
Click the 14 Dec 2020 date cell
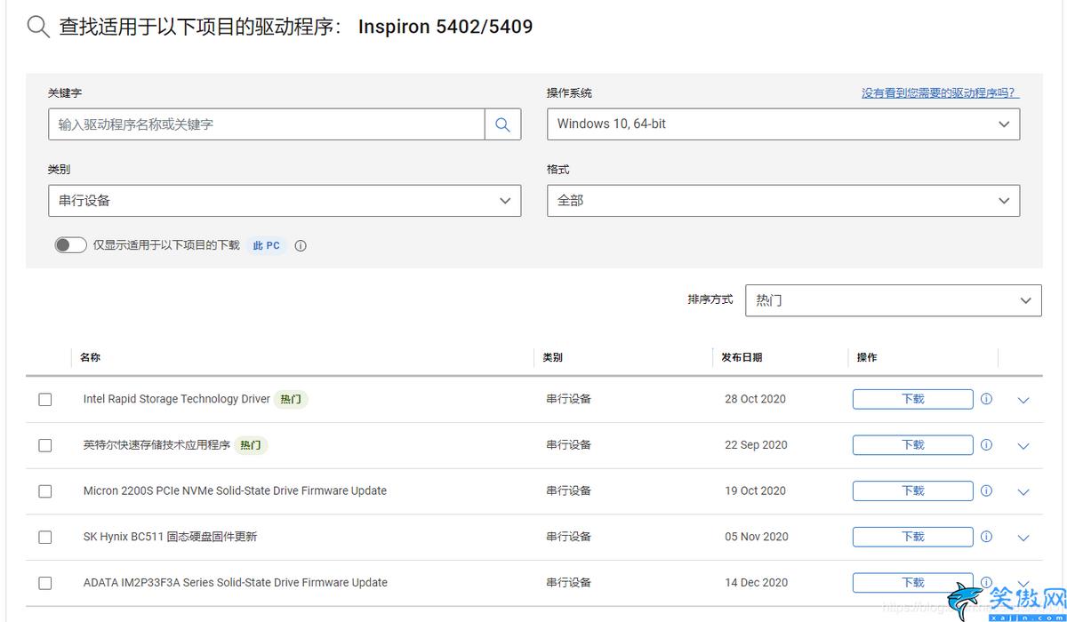pyautogui.click(x=756, y=583)
